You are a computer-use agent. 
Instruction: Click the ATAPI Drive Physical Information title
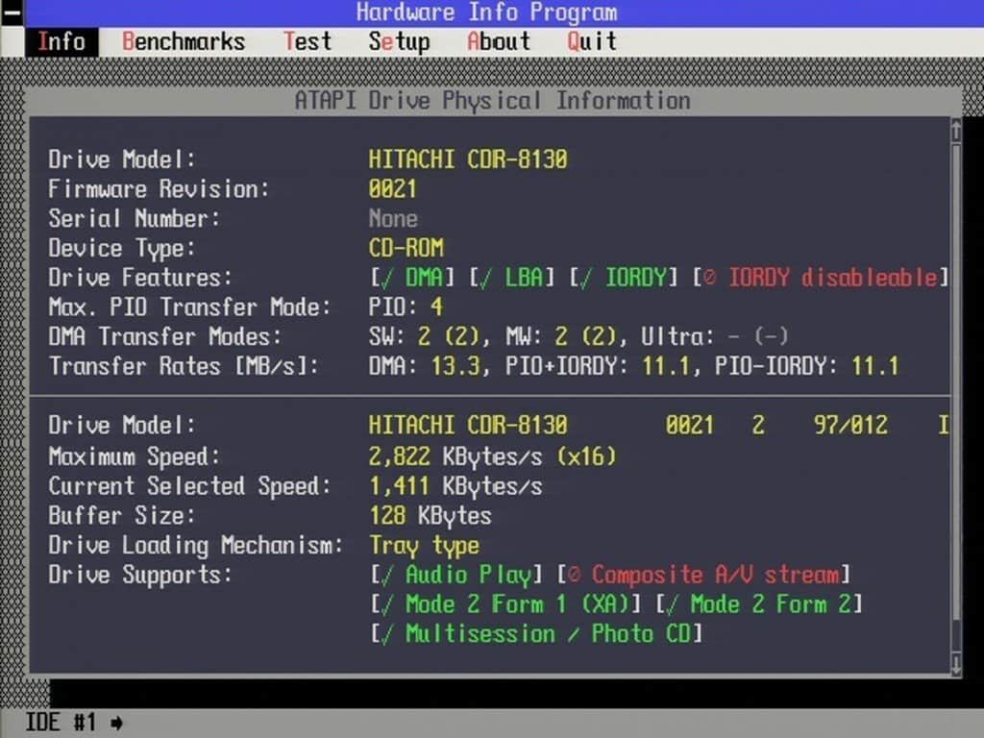coord(493,101)
